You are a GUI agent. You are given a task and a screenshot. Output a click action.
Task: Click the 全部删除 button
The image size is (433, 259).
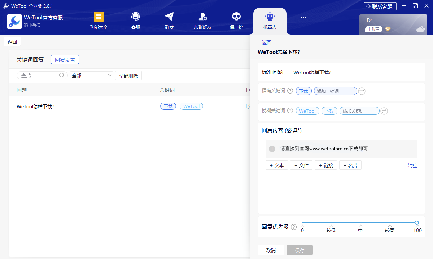[128, 76]
